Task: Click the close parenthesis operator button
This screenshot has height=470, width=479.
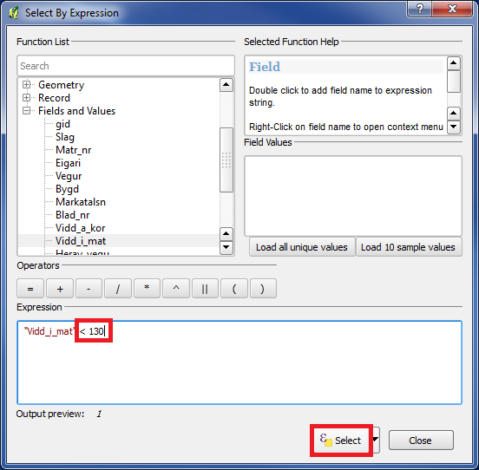Action: (x=263, y=288)
